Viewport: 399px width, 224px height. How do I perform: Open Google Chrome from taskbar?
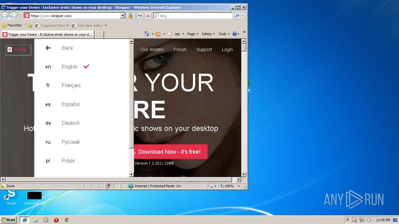67,220
